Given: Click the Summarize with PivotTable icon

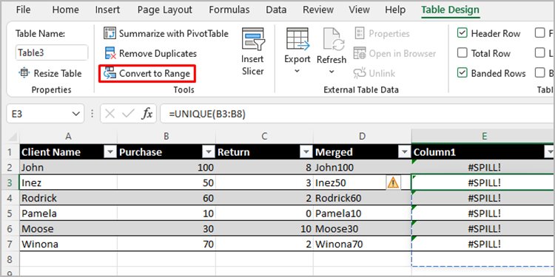Looking at the screenshot, I should point(110,33).
